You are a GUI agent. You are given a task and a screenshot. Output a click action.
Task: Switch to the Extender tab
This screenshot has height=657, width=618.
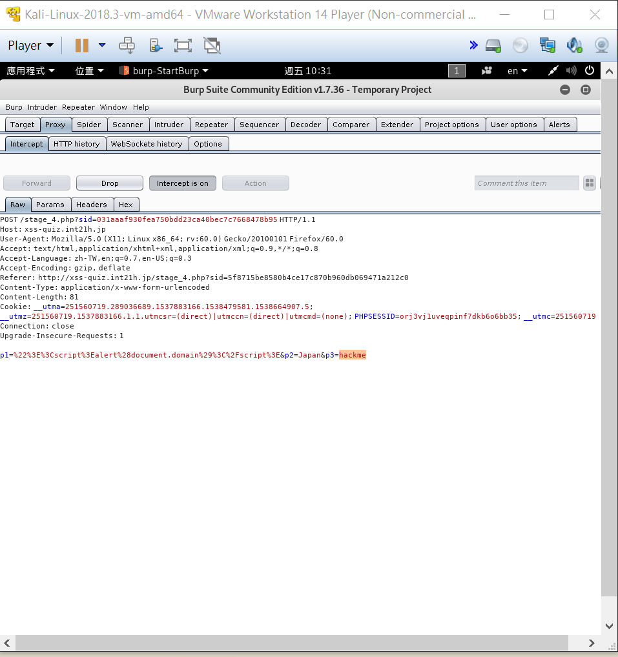coord(397,125)
